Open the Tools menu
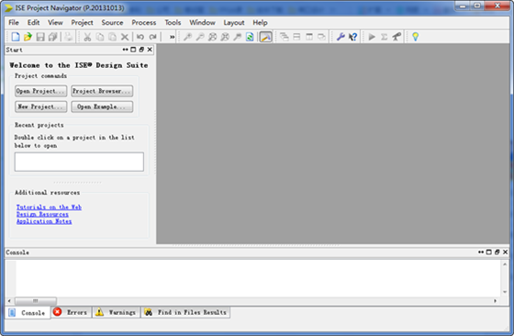This screenshot has width=514, height=336. coord(173,23)
